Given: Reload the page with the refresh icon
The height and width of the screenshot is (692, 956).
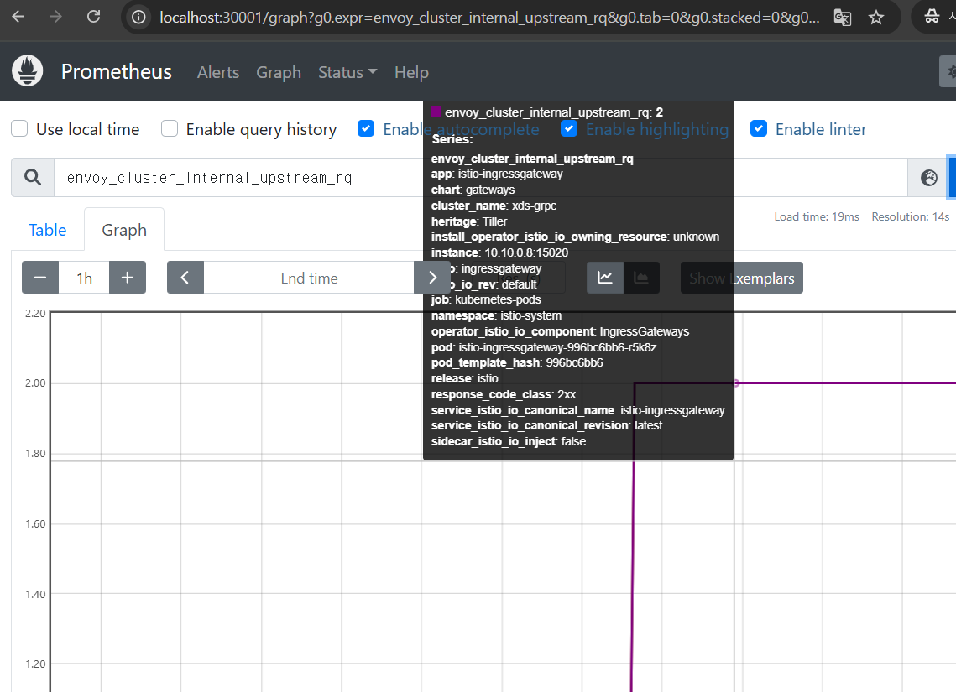Looking at the screenshot, I should coord(93,17).
